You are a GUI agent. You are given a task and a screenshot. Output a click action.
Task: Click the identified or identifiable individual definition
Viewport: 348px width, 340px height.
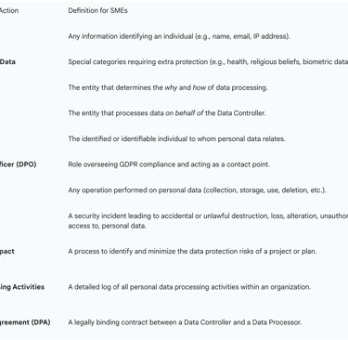coord(176,138)
